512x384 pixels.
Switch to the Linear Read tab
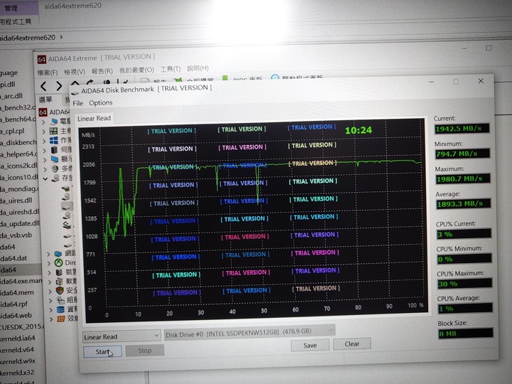pos(95,119)
